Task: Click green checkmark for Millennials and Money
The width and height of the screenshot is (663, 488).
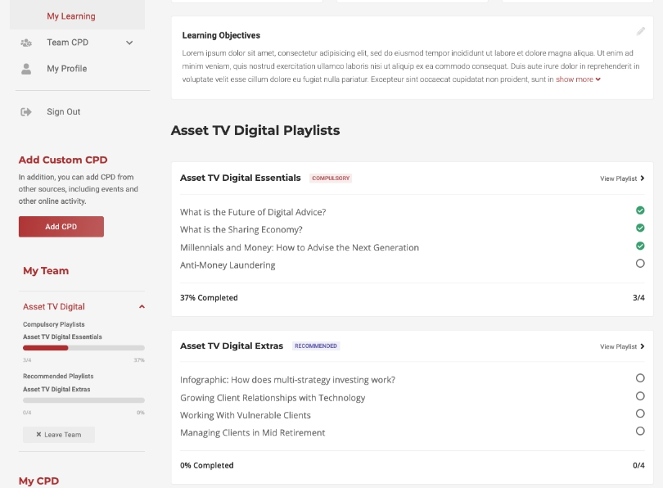Action: tap(640, 246)
